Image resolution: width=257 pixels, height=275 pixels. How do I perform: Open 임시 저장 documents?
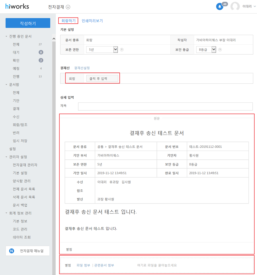[x=20, y=141]
